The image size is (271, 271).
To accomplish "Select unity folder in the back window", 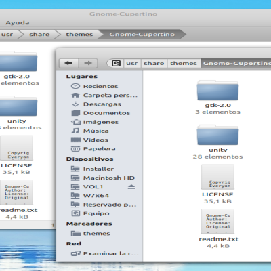I will [18, 106].
